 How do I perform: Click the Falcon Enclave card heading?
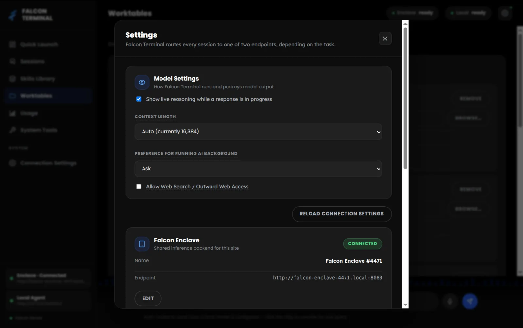click(x=177, y=240)
